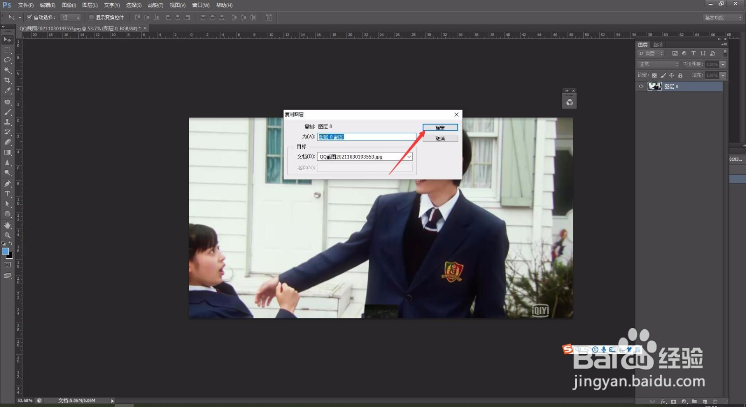Select the Hand tool
746x407 pixels.
7,225
